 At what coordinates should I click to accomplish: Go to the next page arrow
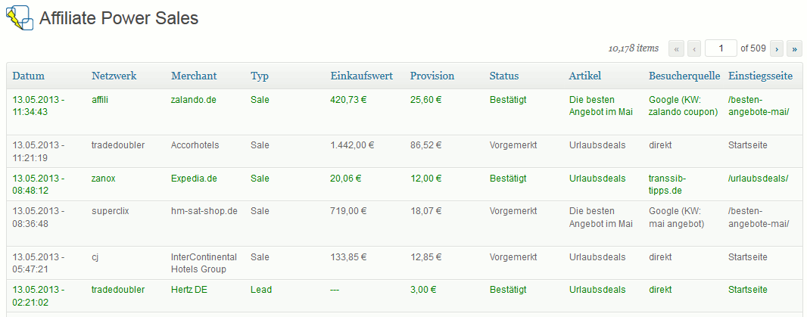(x=777, y=48)
